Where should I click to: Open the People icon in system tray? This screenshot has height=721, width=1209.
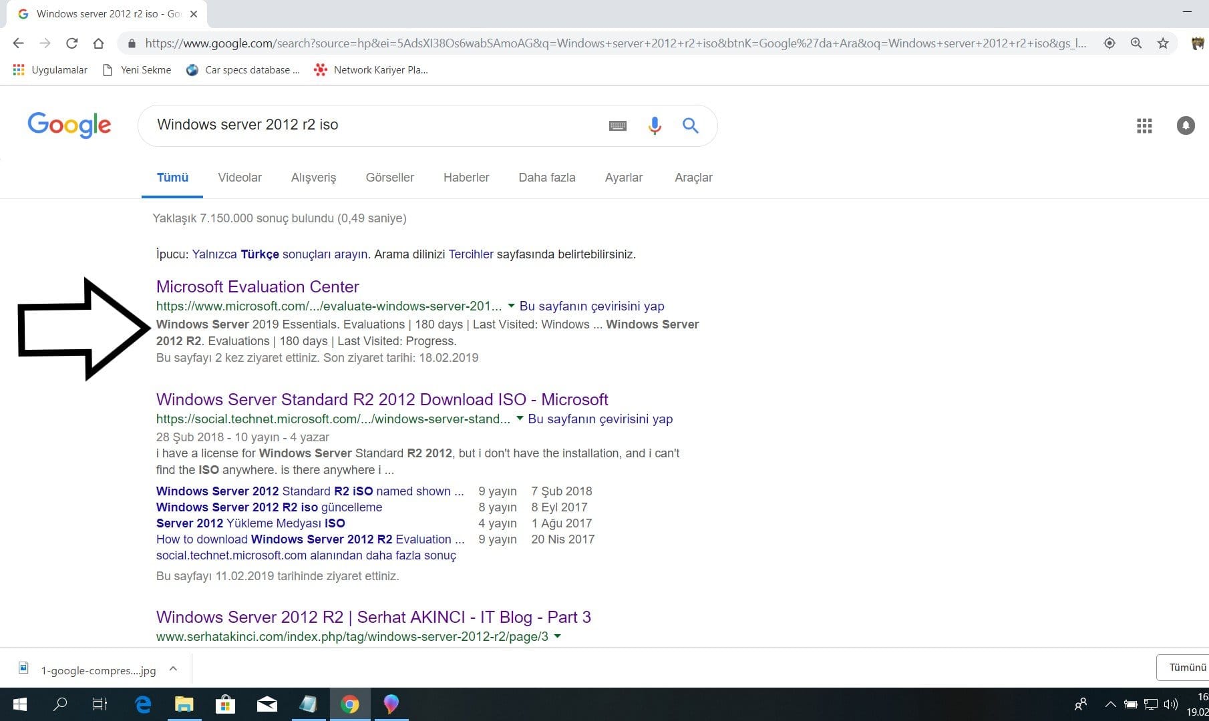pyautogui.click(x=1080, y=704)
